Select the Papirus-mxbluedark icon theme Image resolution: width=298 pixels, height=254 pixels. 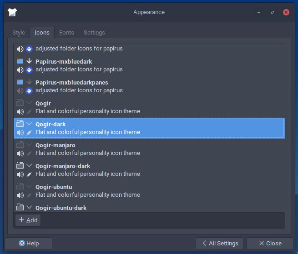pyautogui.click(x=149, y=65)
